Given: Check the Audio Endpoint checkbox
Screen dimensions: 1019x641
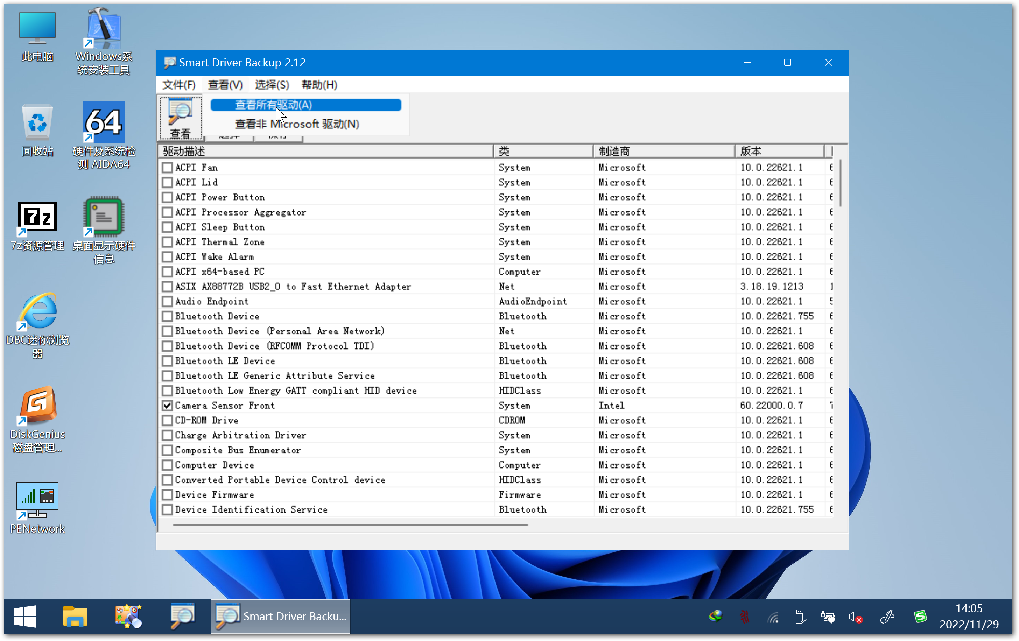Looking at the screenshot, I should 168,301.
